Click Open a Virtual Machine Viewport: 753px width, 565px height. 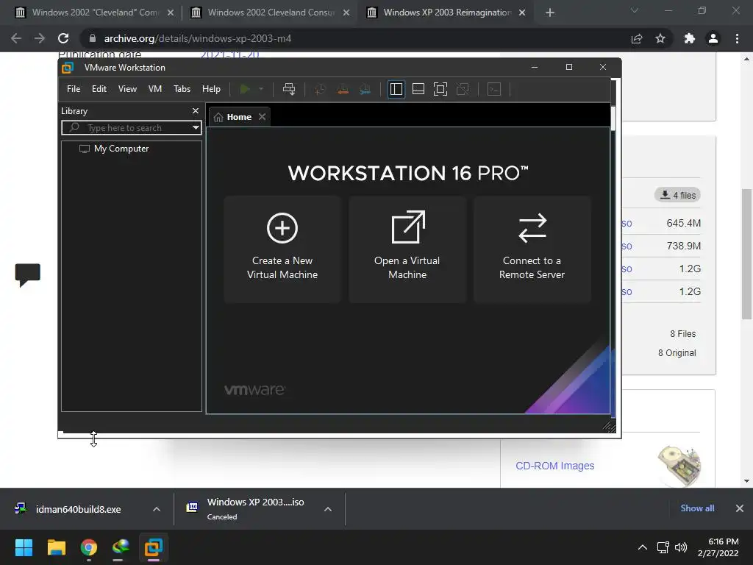[x=407, y=249]
